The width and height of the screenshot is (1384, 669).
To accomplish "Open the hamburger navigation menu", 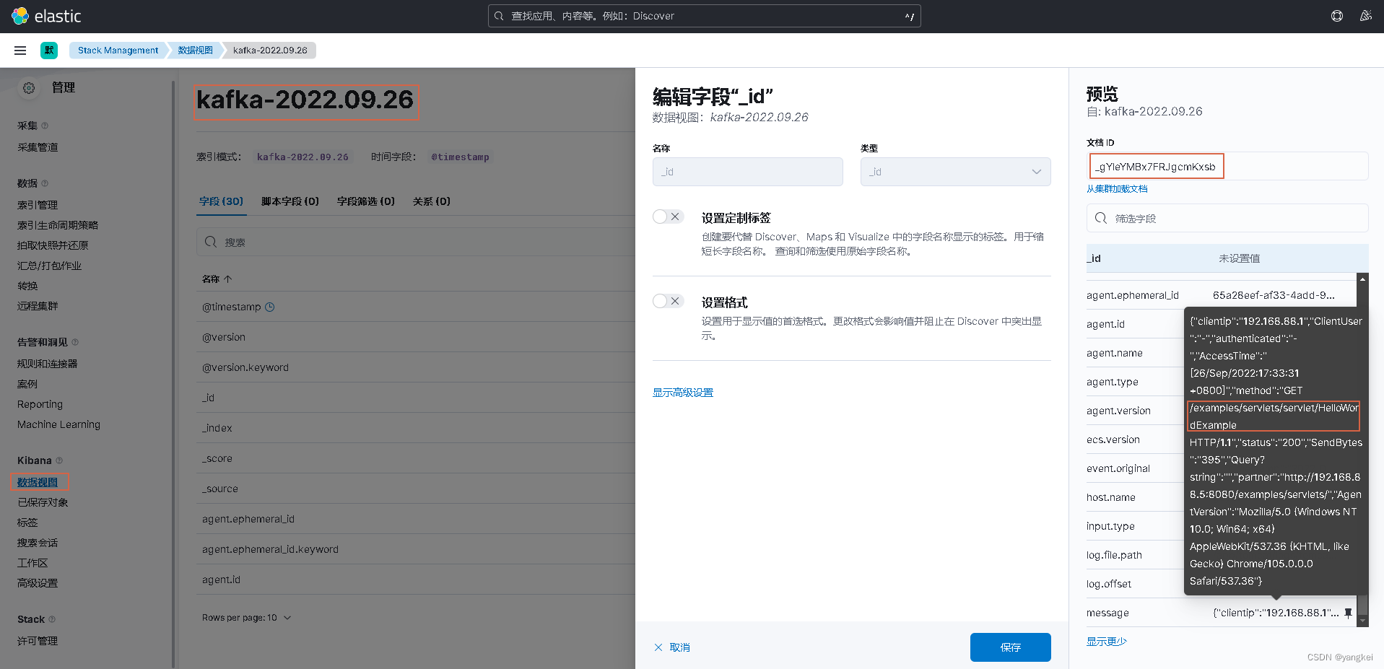I will tap(20, 51).
